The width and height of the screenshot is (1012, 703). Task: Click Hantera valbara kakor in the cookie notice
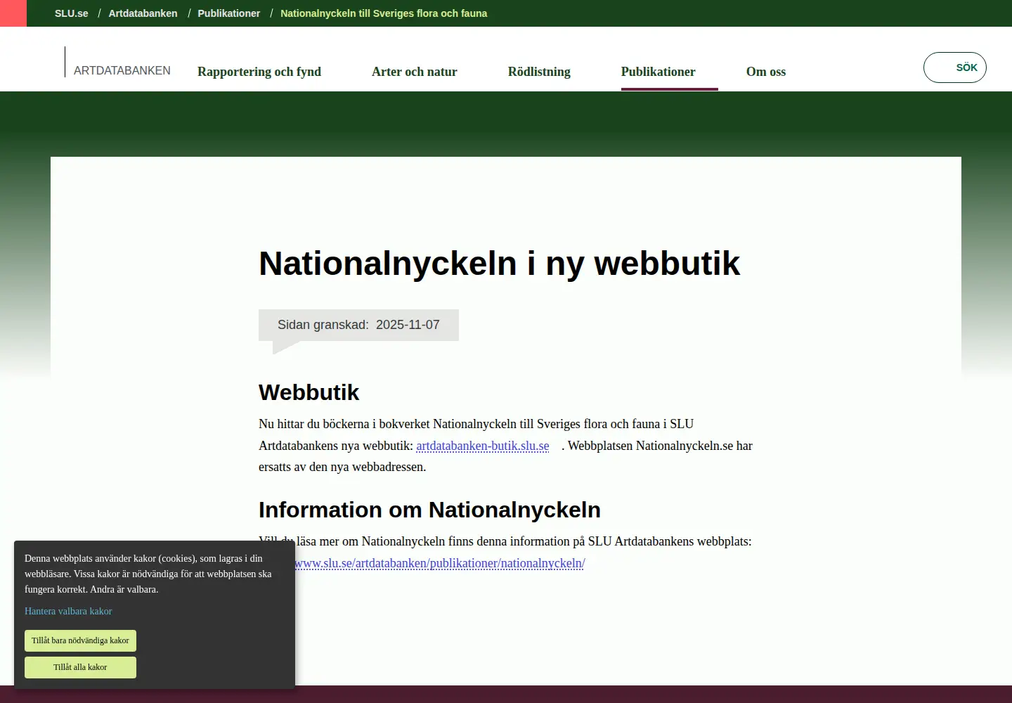point(68,611)
